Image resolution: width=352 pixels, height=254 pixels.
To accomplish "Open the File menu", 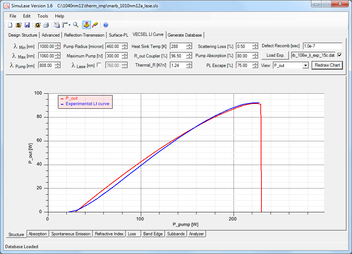I will pyautogui.click(x=13, y=16).
